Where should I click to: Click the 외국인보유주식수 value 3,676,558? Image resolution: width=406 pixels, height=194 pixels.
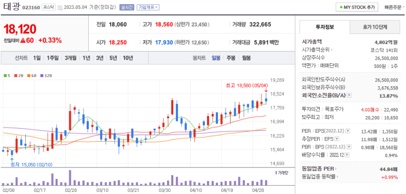(x=388, y=88)
